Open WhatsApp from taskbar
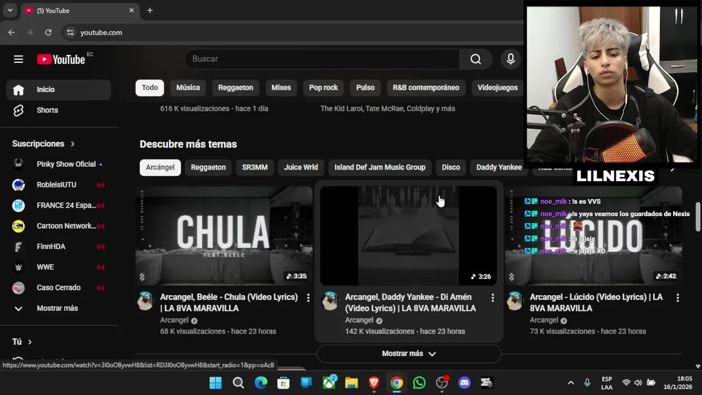This screenshot has height=395, width=702. pyautogui.click(x=419, y=383)
